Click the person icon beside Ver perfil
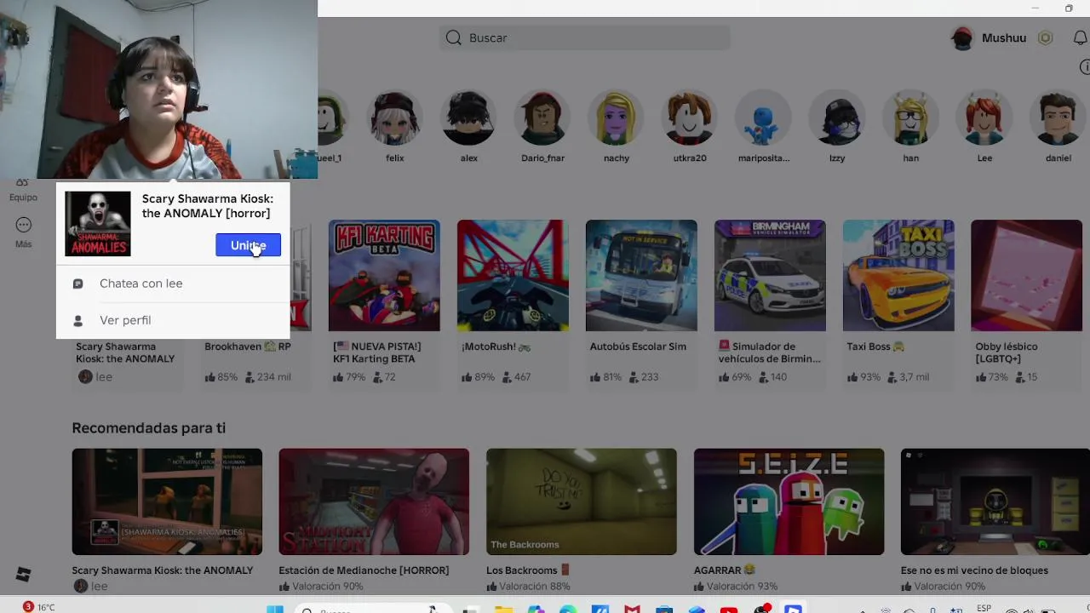Image resolution: width=1090 pixels, height=613 pixels. (x=78, y=320)
